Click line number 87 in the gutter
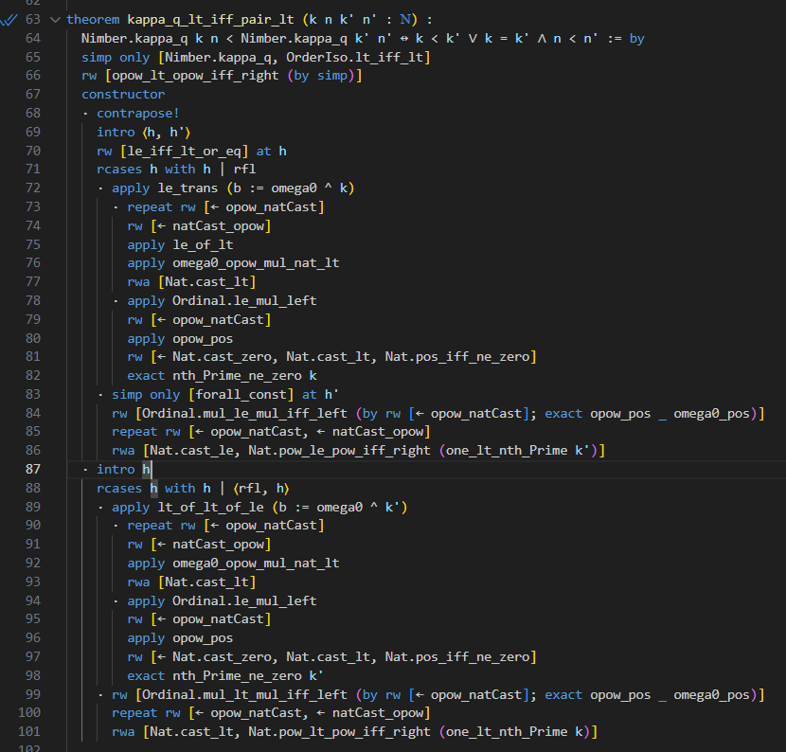This screenshot has width=786, height=752. coord(32,470)
